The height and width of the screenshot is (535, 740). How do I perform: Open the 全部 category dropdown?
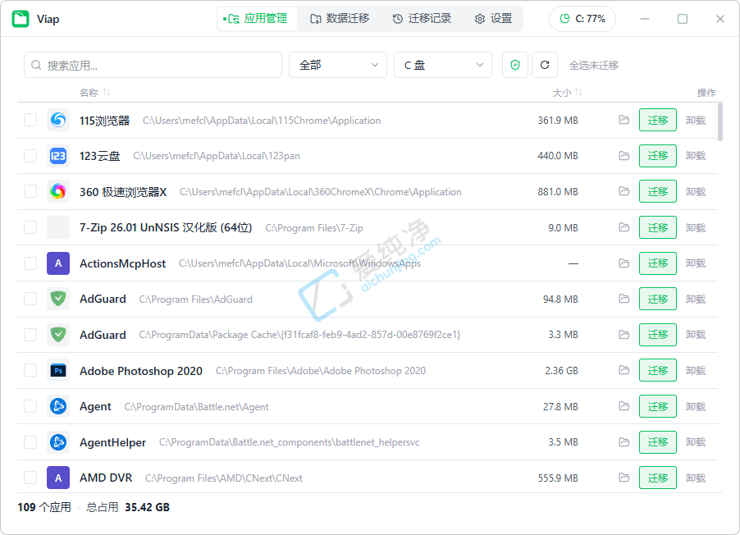[338, 65]
